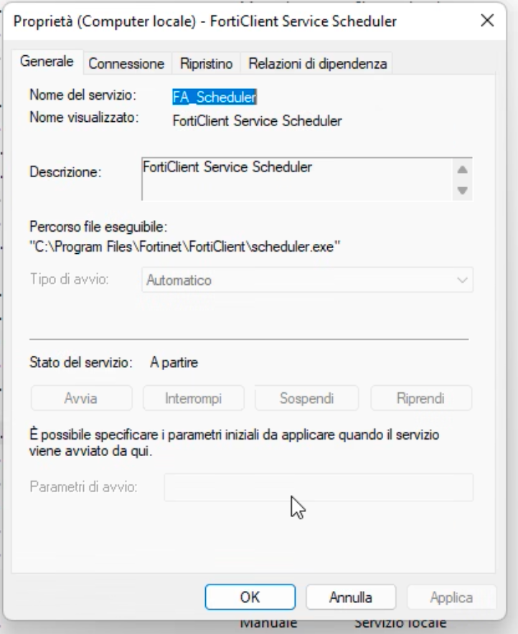The image size is (518, 634).
Task: Focus the Parametri di avvio field
Action: tap(319, 487)
